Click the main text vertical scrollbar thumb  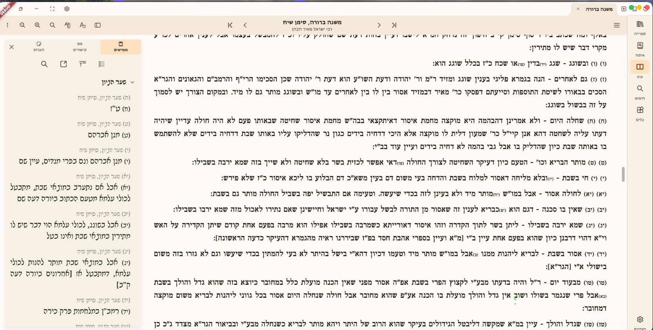623,174
